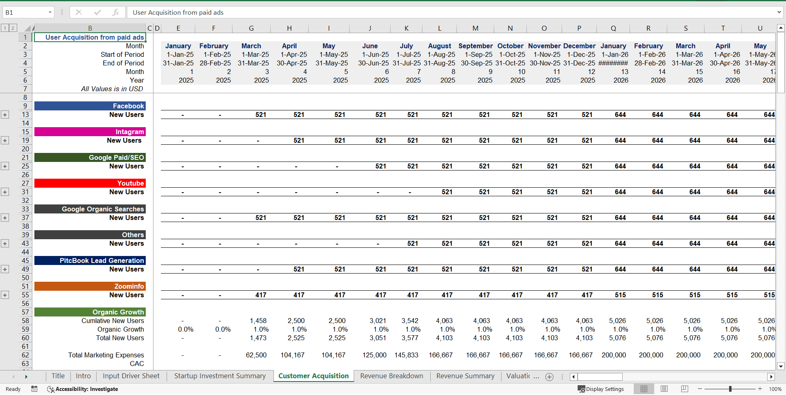Expand grouped rows above row 55

5,295
